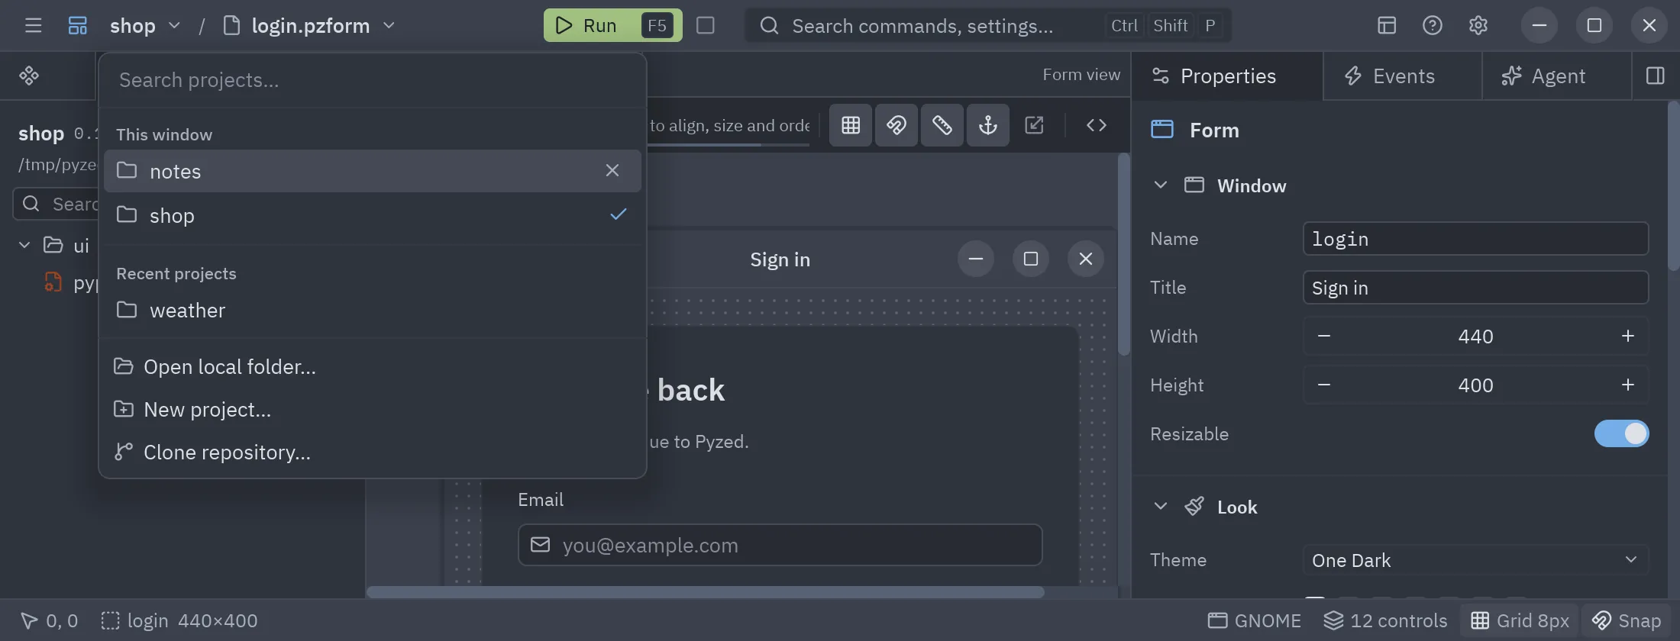Remove notes project with X icon
The width and height of the screenshot is (1680, 641).
(x=612, y=170)
